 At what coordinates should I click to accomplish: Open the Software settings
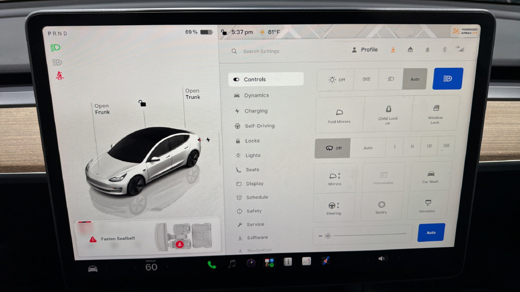click(x=253, y=238)
